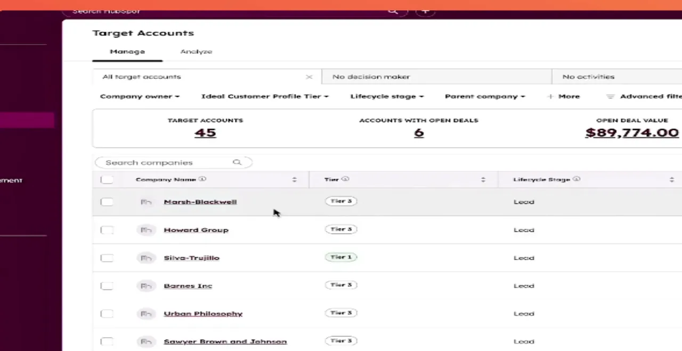
Task: Click the Howard Group company avatar icon
Action: tap(145, 230)
